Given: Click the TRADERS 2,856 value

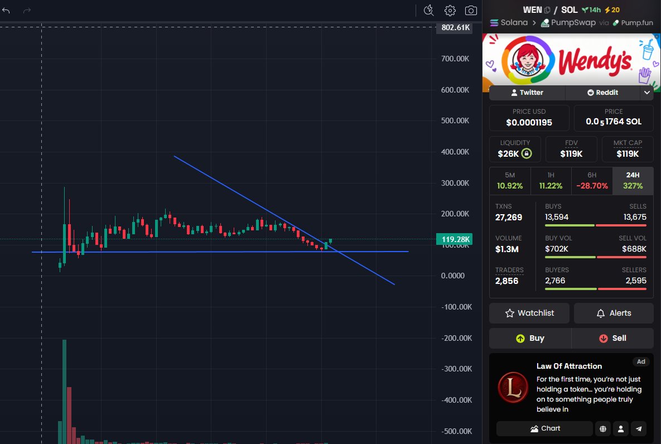Looking at the screenshot, I should 506,281.
